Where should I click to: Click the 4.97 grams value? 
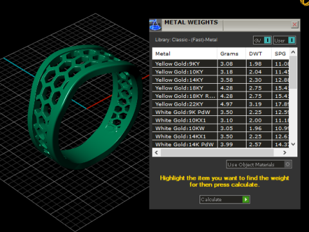pos(227,104)
